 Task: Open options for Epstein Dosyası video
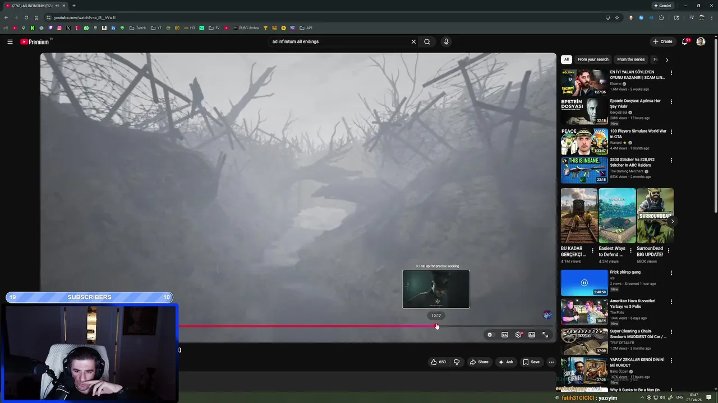671,102
